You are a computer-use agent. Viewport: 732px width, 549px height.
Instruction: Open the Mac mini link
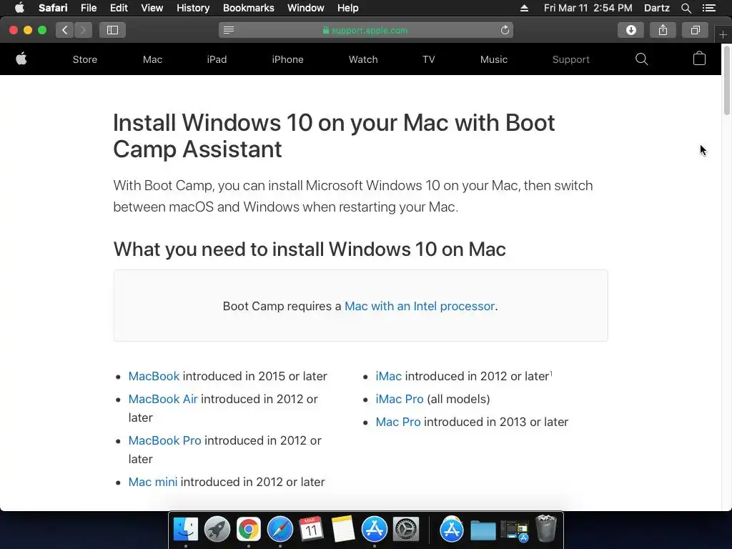pyautogui.click(x=153, y=482)
